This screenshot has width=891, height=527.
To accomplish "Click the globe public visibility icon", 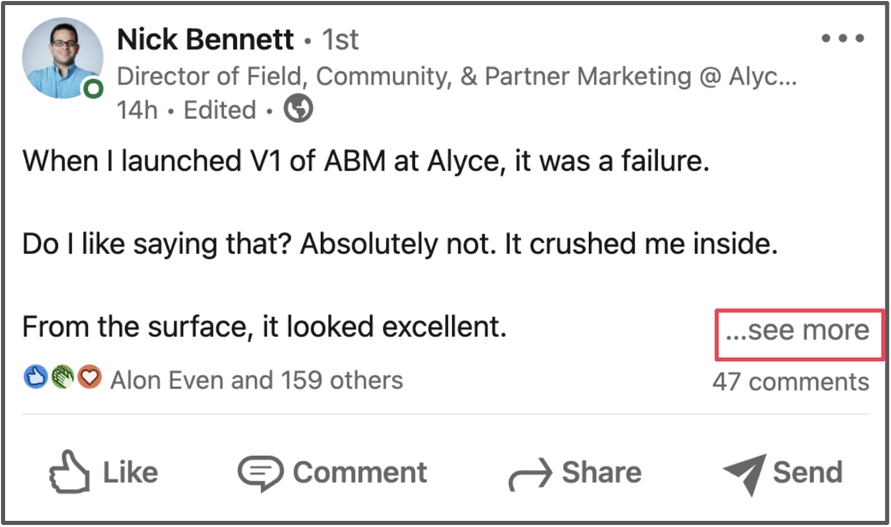I will (298, 109).
